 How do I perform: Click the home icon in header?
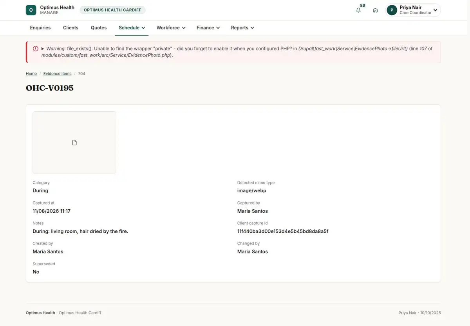[x=375, y=10]
